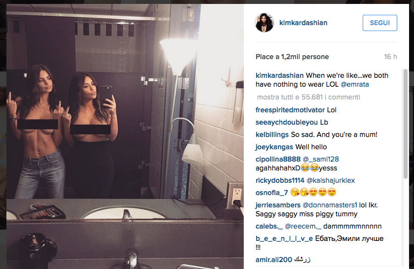
Task: Open the @emrata mention in the caption
Action: click(x=355, y=84)
